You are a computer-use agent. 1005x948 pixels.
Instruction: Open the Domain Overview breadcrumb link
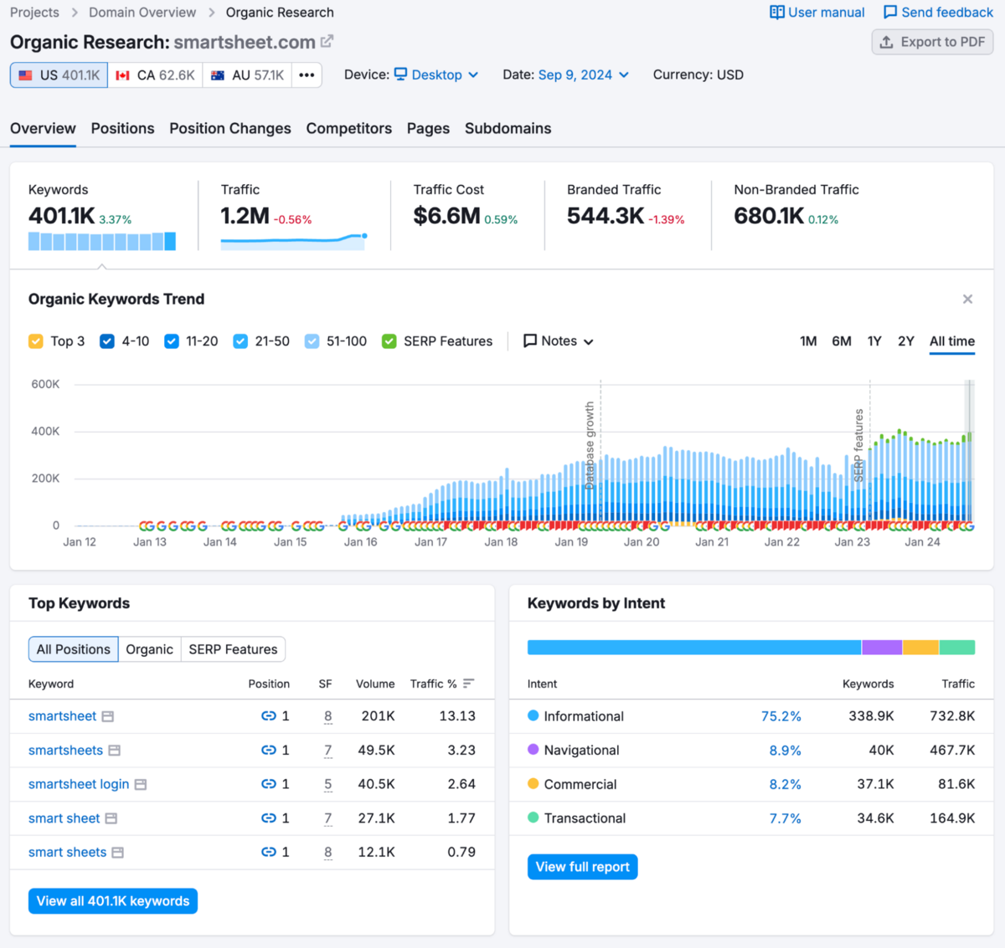point(142,13)
